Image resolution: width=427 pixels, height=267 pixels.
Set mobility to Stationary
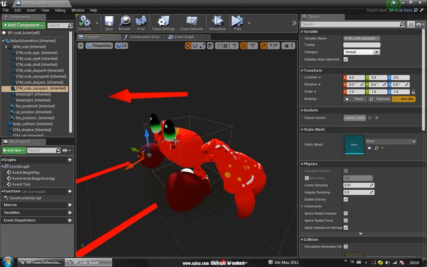380,99
